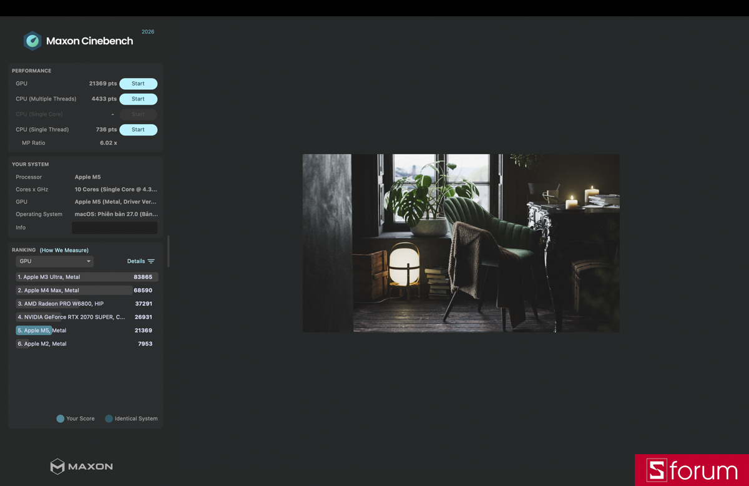
Task: Click the Processor value Apple M5
Action: tap(87, 177)
